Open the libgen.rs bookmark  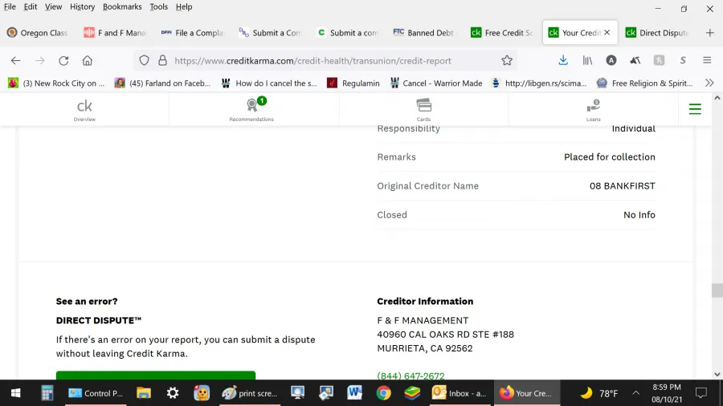(x=540, y=83)
